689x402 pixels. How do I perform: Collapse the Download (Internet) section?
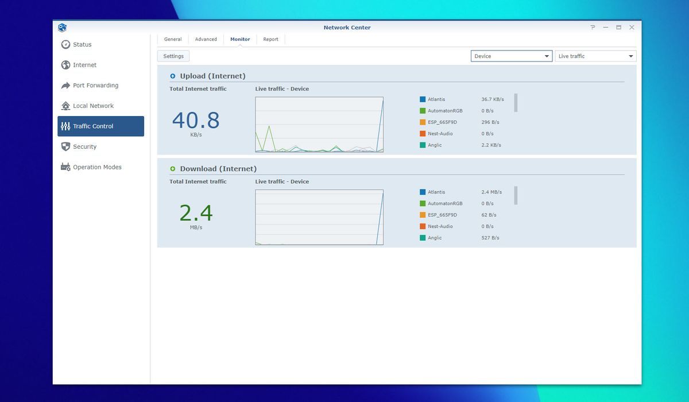coord(172,169)
